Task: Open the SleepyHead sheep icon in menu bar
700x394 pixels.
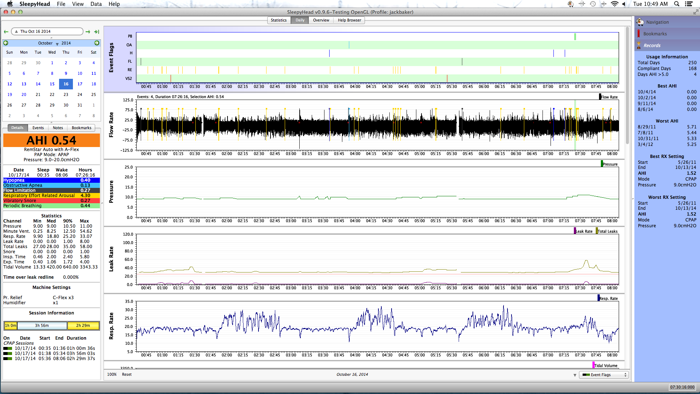Action: pos(571,4)
